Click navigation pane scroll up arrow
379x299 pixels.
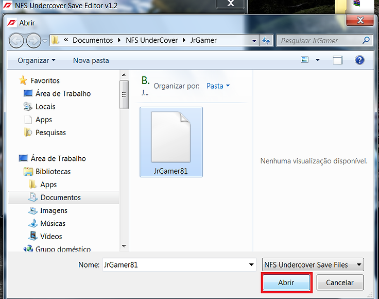124,75
